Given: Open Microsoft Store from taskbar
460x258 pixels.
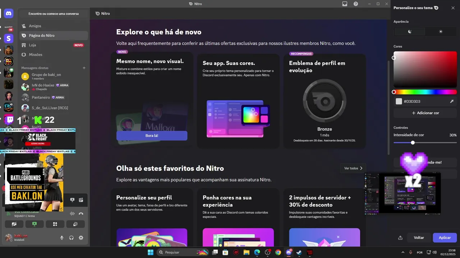Looking at the screenshot, I should coord(225,252).
